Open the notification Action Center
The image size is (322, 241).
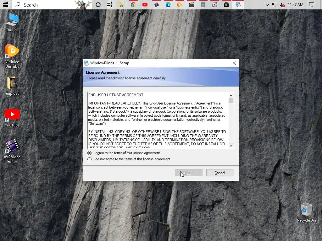(x=312, y=4)
